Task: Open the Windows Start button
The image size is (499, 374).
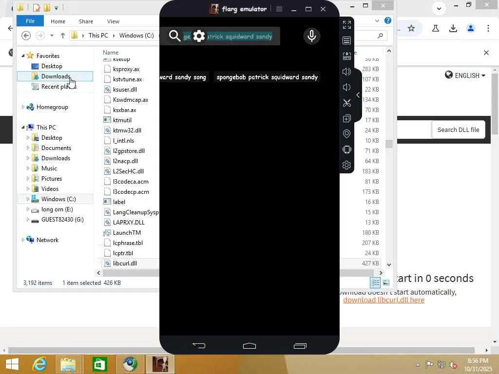Action: 12,364
